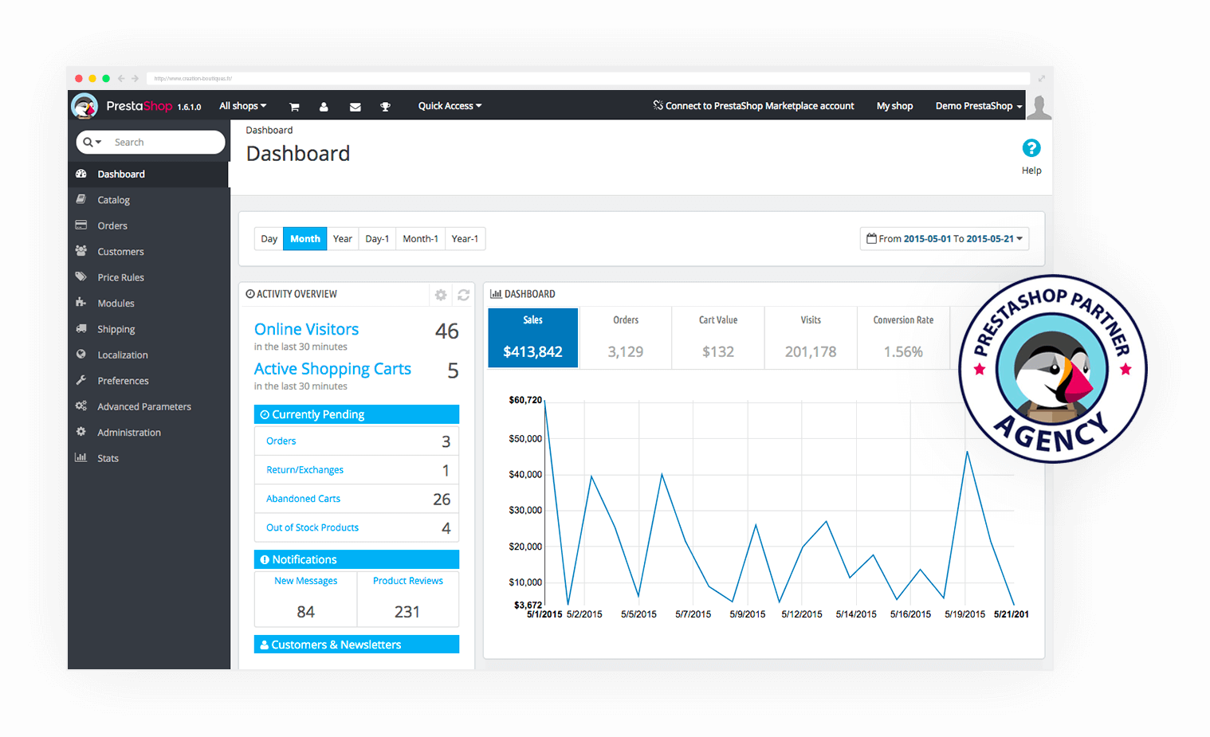Open the envelope messages icon in top bar
The width and height of the screenshot is (1210, 737).
point(356,107)
